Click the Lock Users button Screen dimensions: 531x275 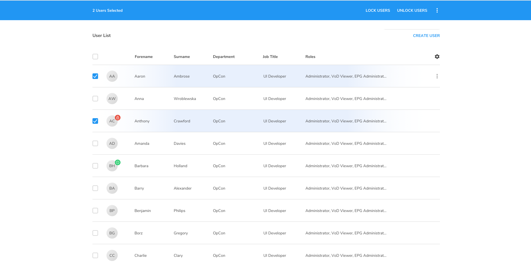[377, 10]
